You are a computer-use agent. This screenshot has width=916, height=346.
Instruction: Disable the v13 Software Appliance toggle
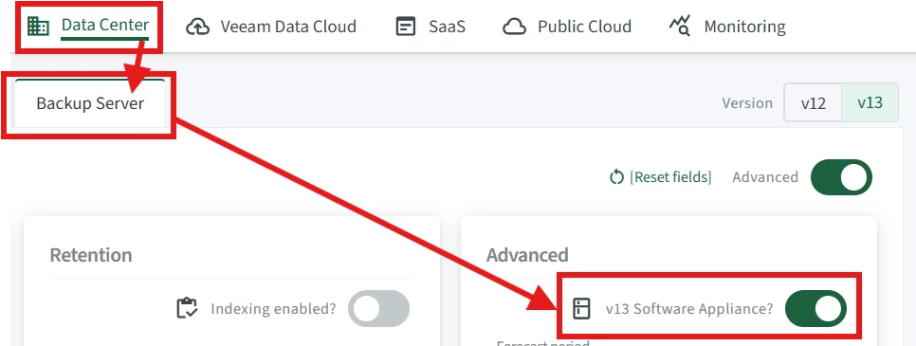tap(815, 308)
